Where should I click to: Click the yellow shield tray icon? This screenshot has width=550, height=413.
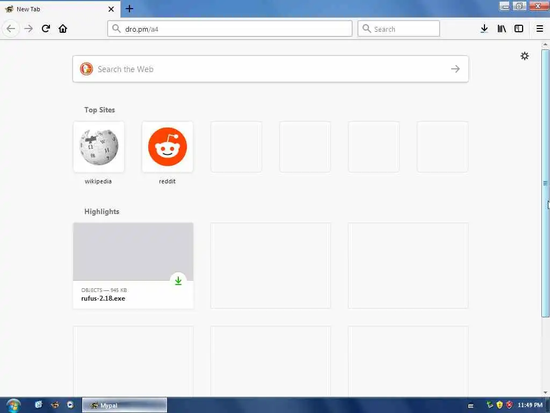(x=500, y=405)
